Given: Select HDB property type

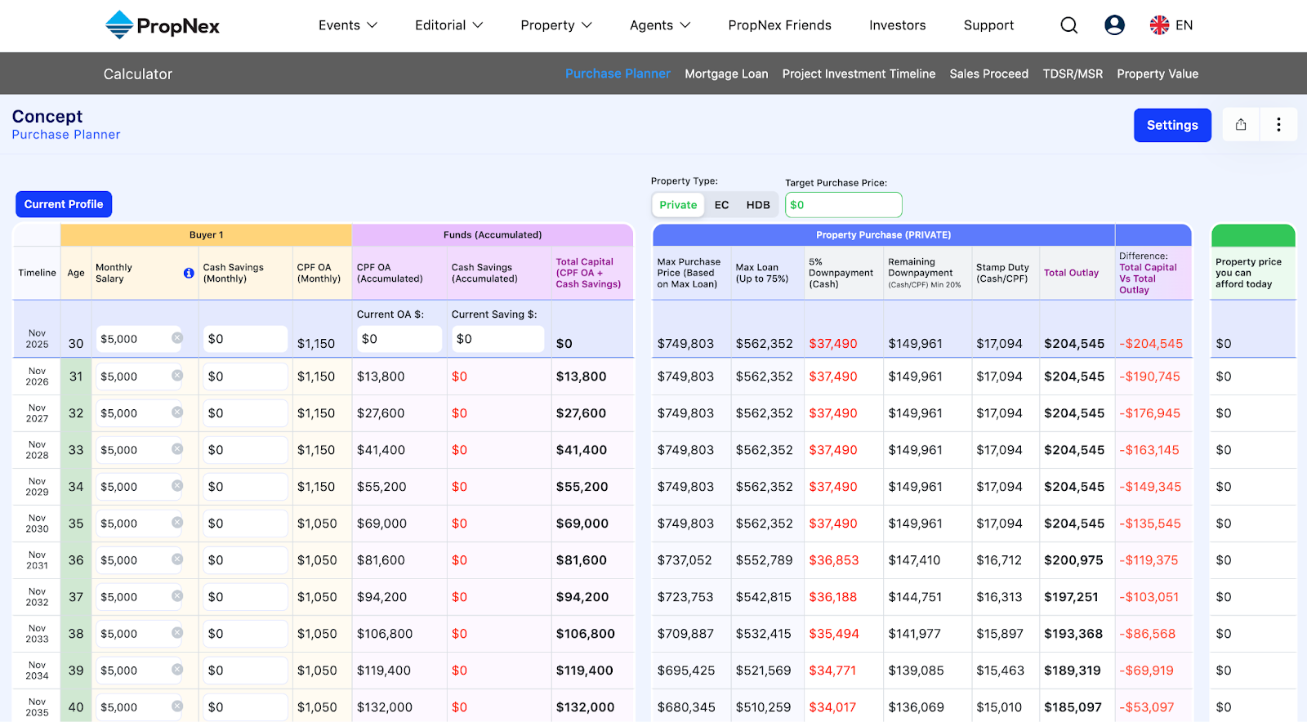Looking at the screenshot, I should pyautogui.click(x=758, y=205).
